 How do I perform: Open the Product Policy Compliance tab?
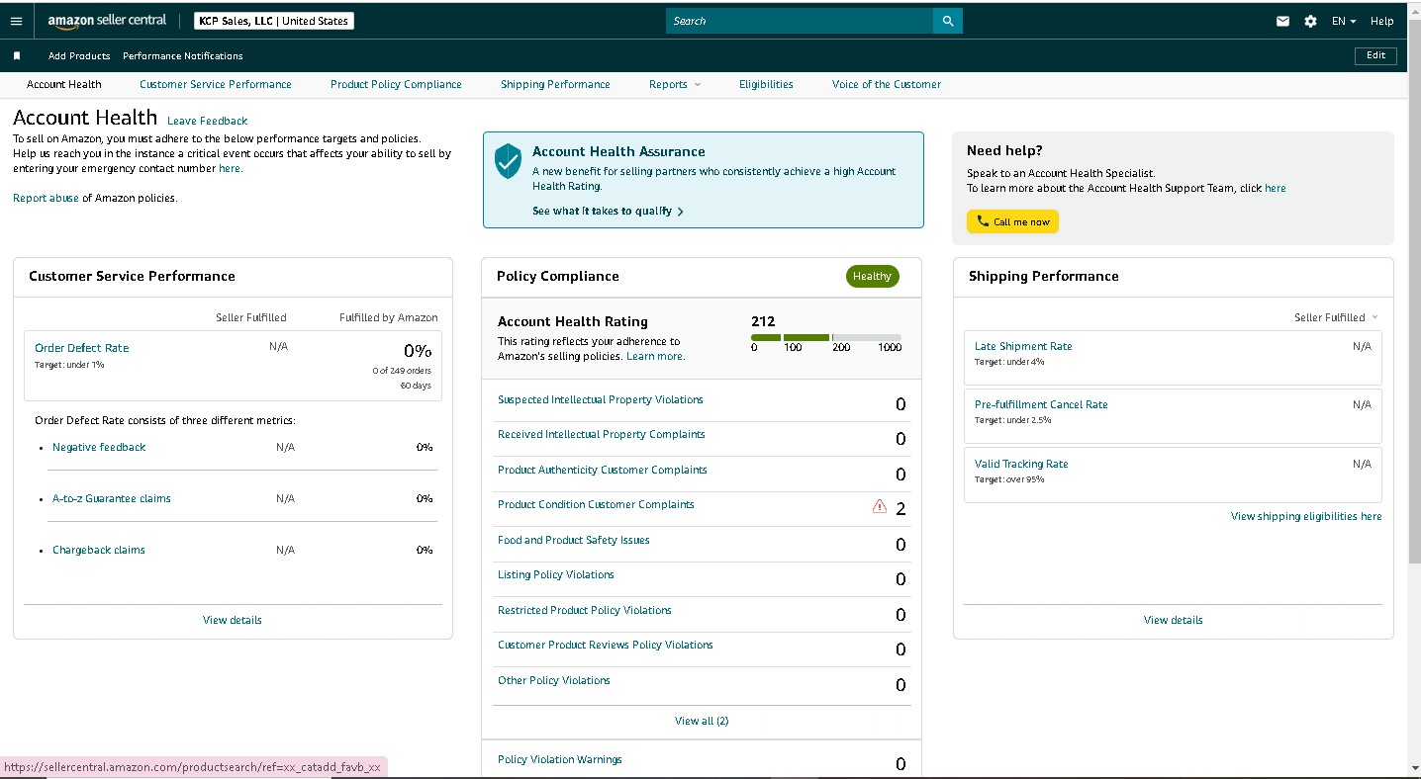point(396,84)
